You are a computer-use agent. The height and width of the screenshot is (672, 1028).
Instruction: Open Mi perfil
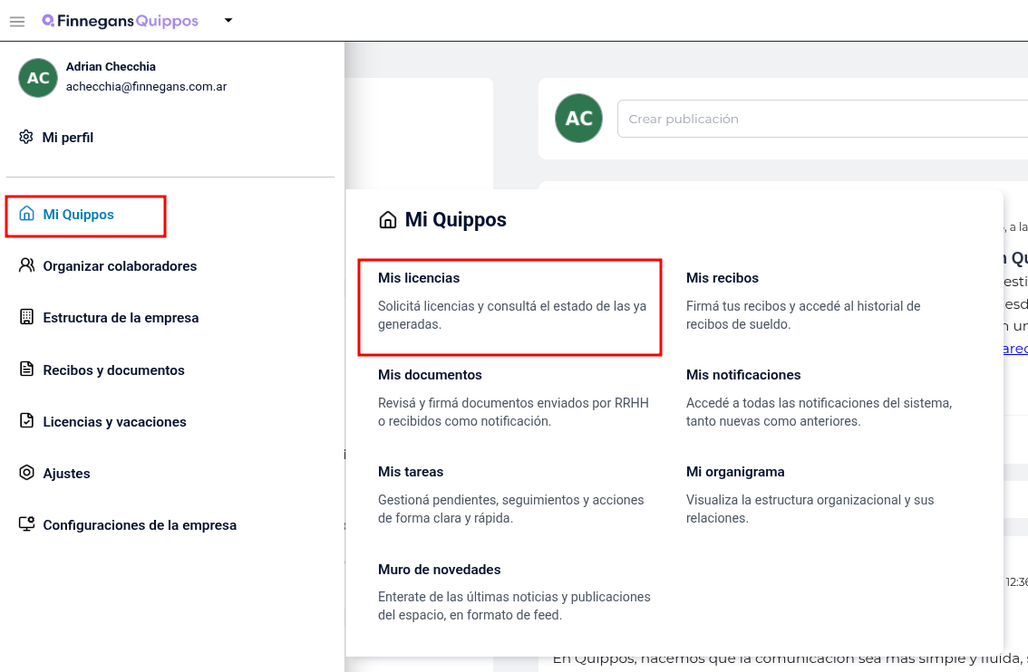67,138
